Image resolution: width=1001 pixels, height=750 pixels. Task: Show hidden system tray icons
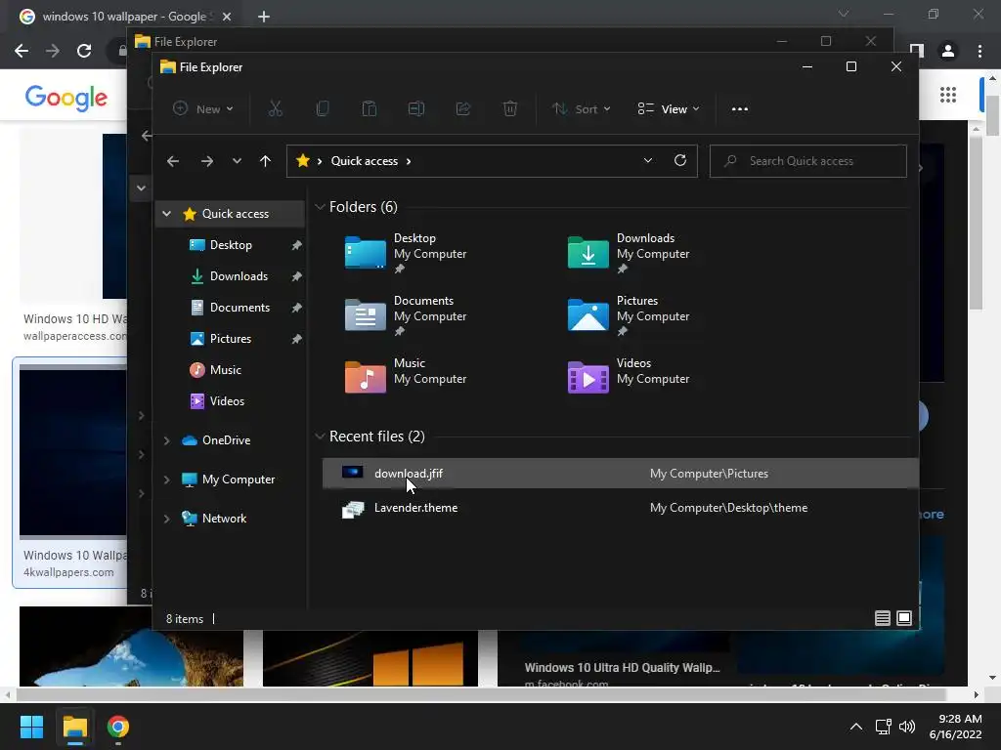[x=856, y=727]
